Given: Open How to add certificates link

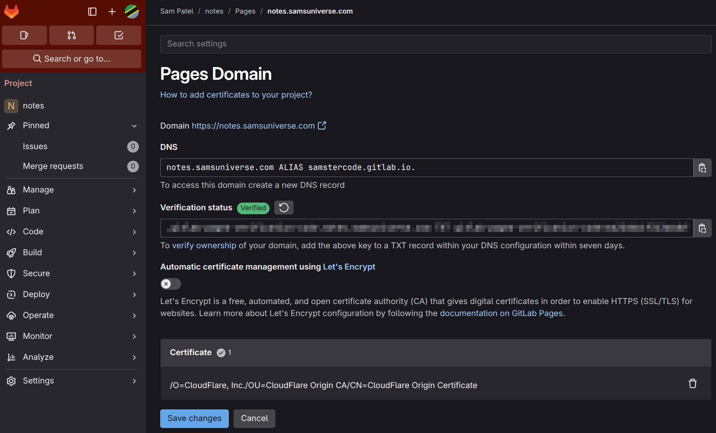Looking at the screenshot, I should (236, 95).
